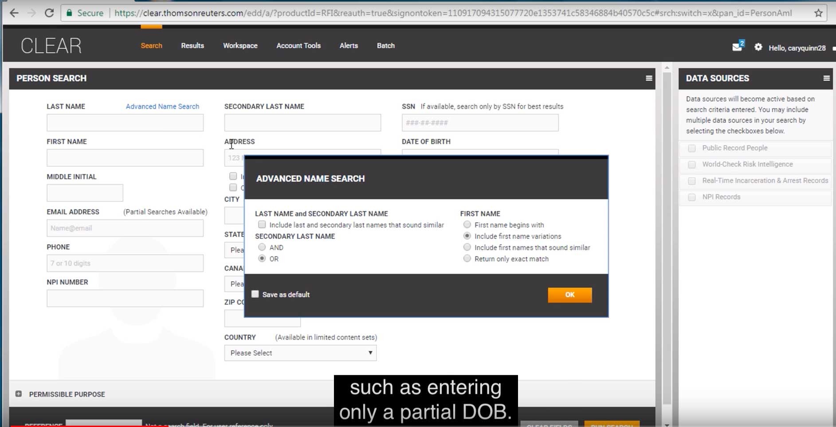The height and width of the screenshot is (427, 836).
Task: Check Include last names that sound similar
Action: pos(262,225)
